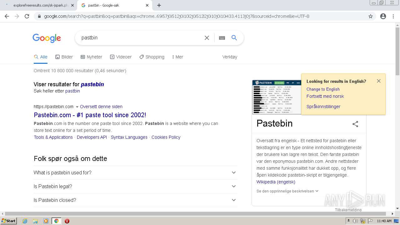Share the Pastebin knowledge panel
The height and width of the screenshot is (225, 400).
click(355, 124)
